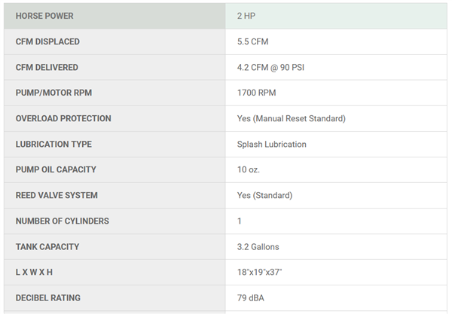
Task: Click the LUBRICATION TYPE label
Action: tap(53, 144)
